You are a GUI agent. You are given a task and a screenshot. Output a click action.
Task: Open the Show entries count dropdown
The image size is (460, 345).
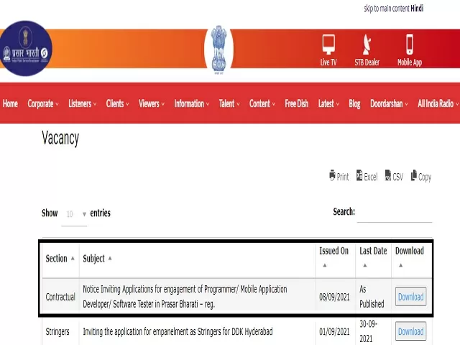click(75, 214)
